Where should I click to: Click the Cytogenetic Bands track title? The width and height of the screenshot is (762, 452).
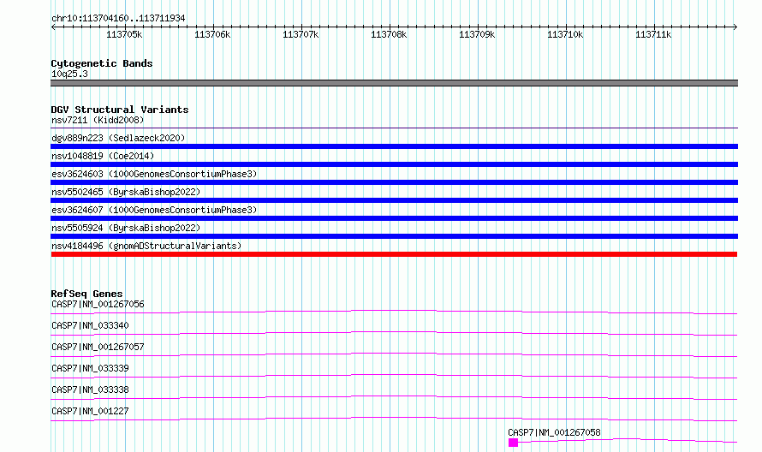coord(102,63)
